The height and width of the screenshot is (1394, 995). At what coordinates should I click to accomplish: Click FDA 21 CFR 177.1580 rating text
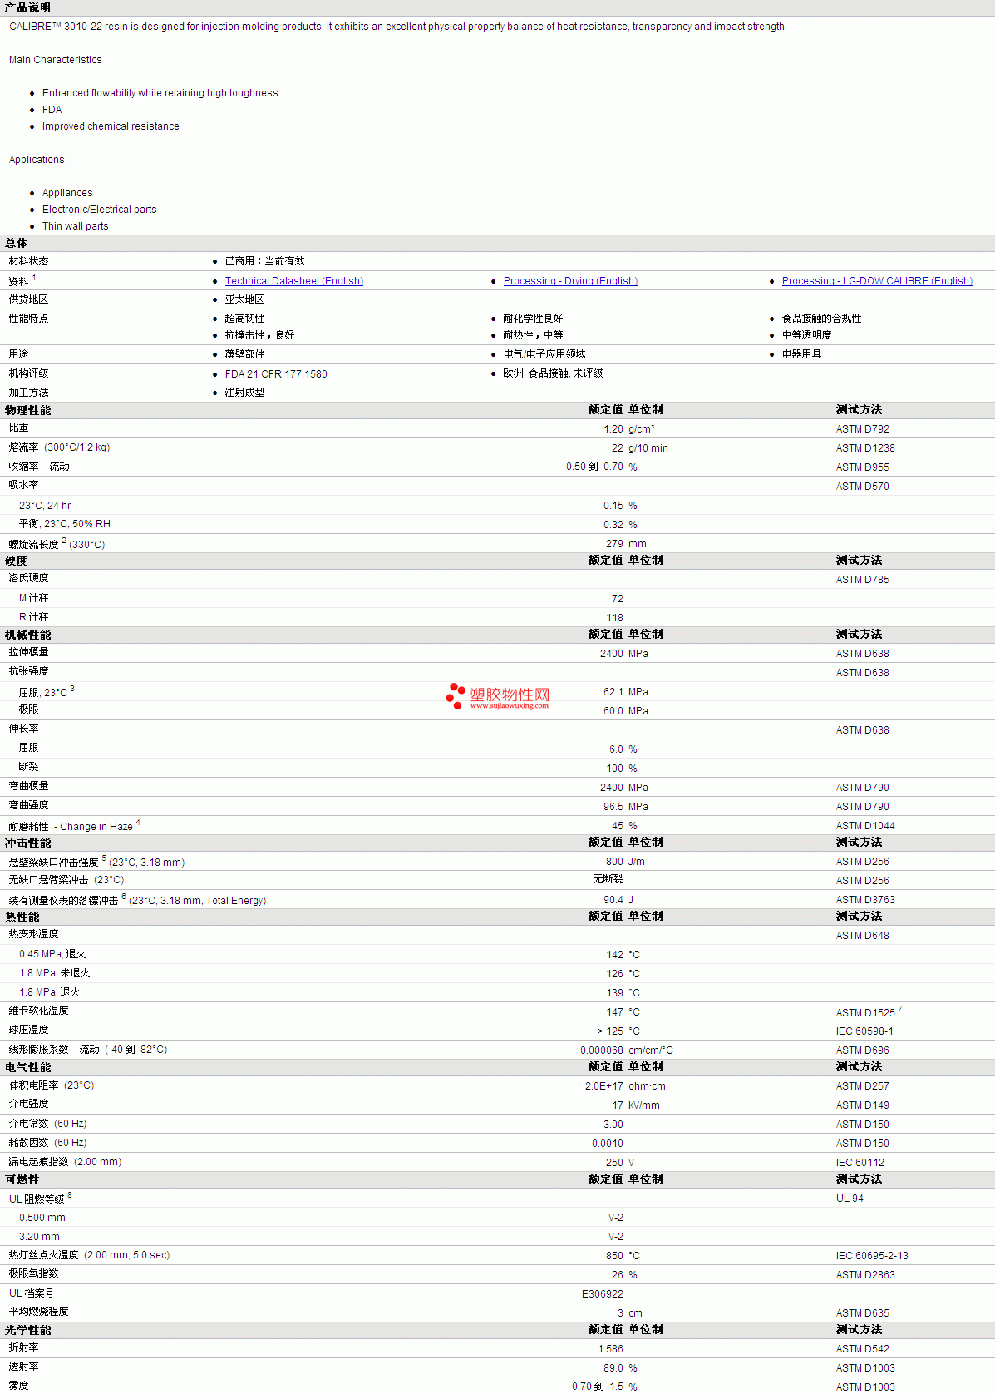point(276,374)
